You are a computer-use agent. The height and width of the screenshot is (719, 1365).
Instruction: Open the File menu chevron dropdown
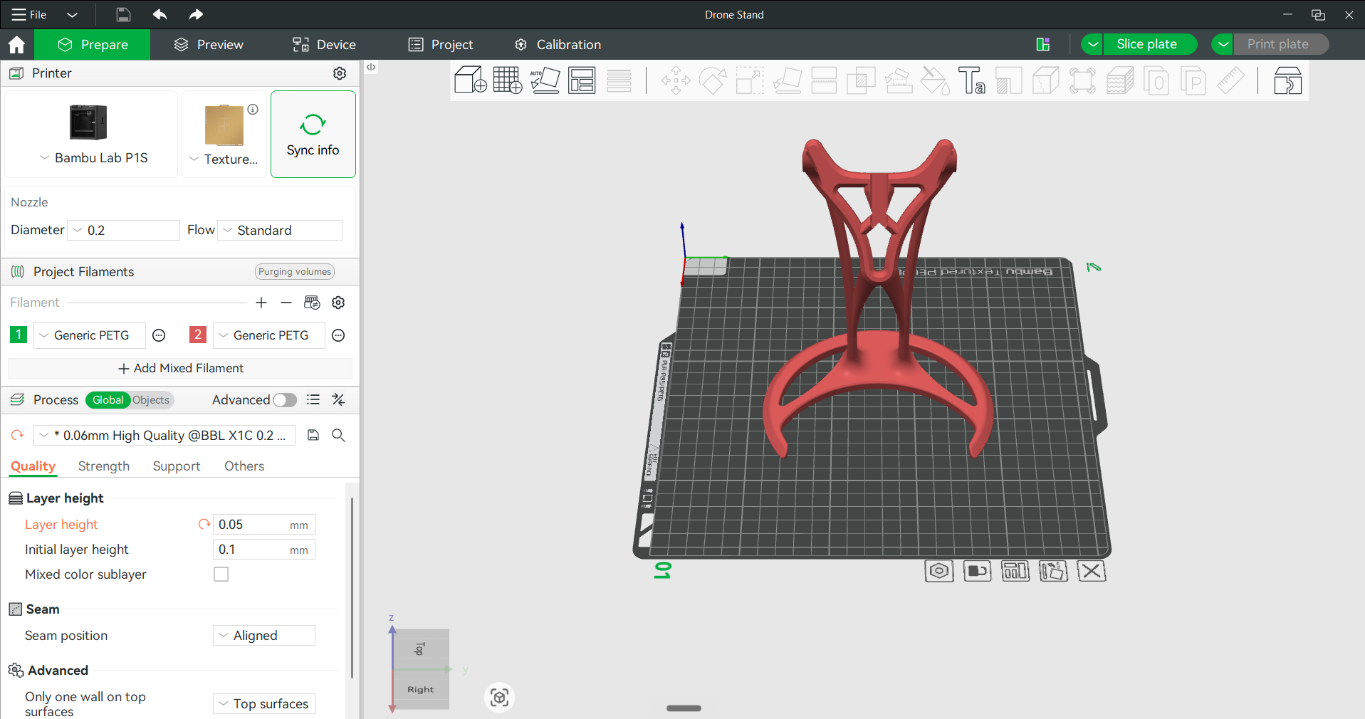[x=72, y=14]
